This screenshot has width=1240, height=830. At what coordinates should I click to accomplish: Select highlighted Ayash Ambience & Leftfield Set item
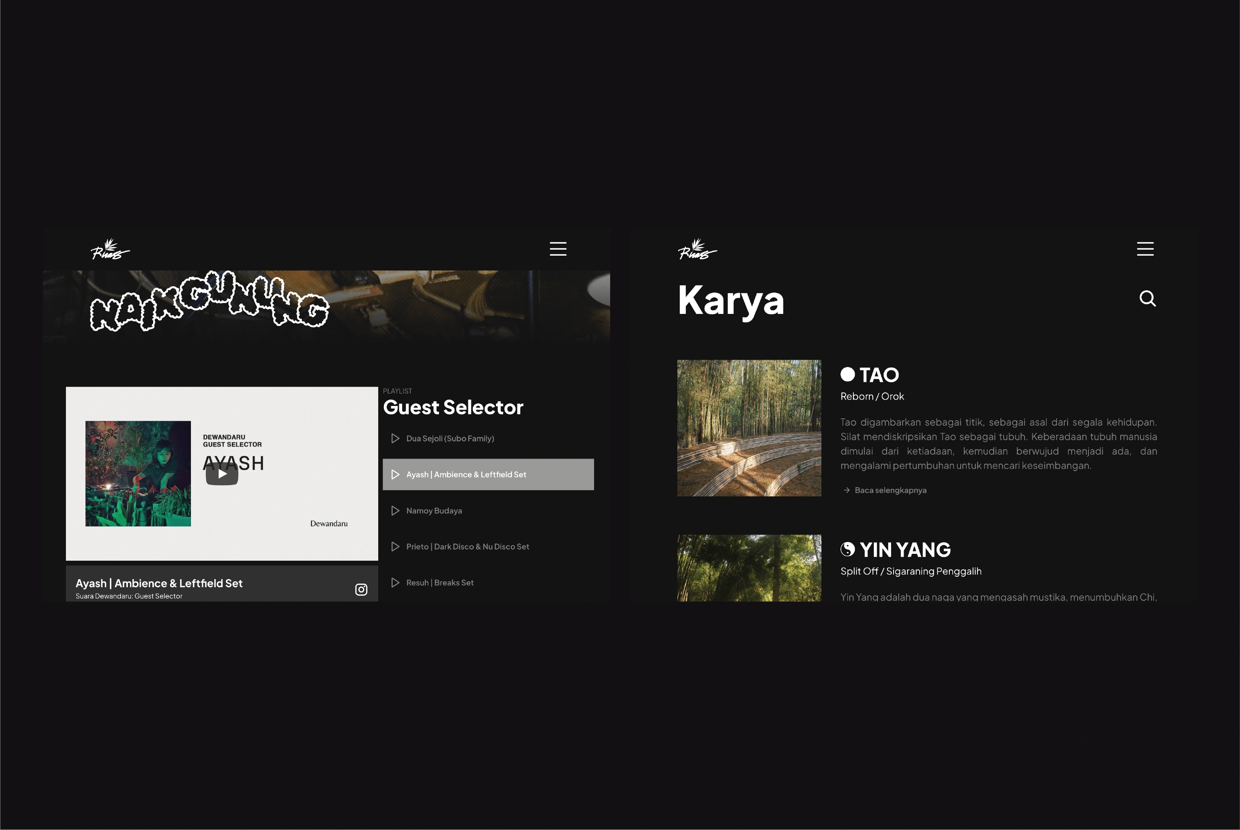[x=488, y=474]
